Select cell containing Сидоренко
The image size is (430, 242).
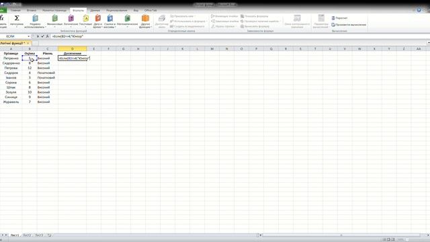tap(11, 63)
